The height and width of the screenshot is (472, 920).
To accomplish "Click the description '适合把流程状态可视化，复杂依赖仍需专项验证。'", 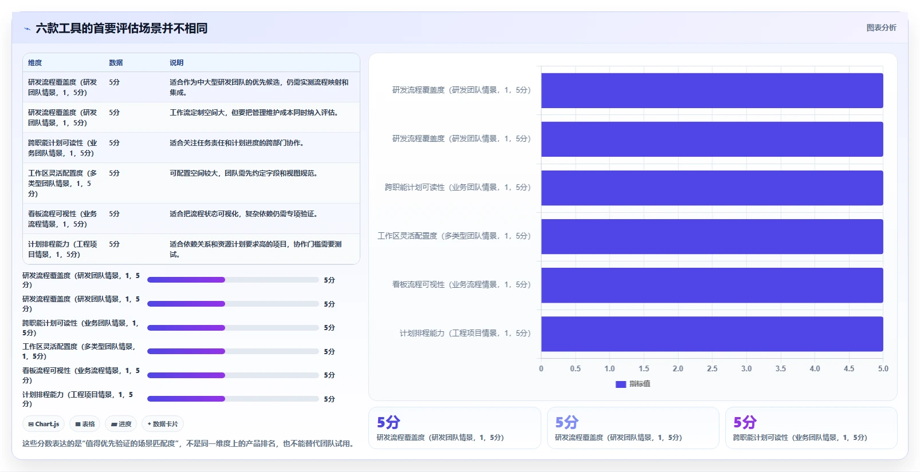I will pos(243,214).
